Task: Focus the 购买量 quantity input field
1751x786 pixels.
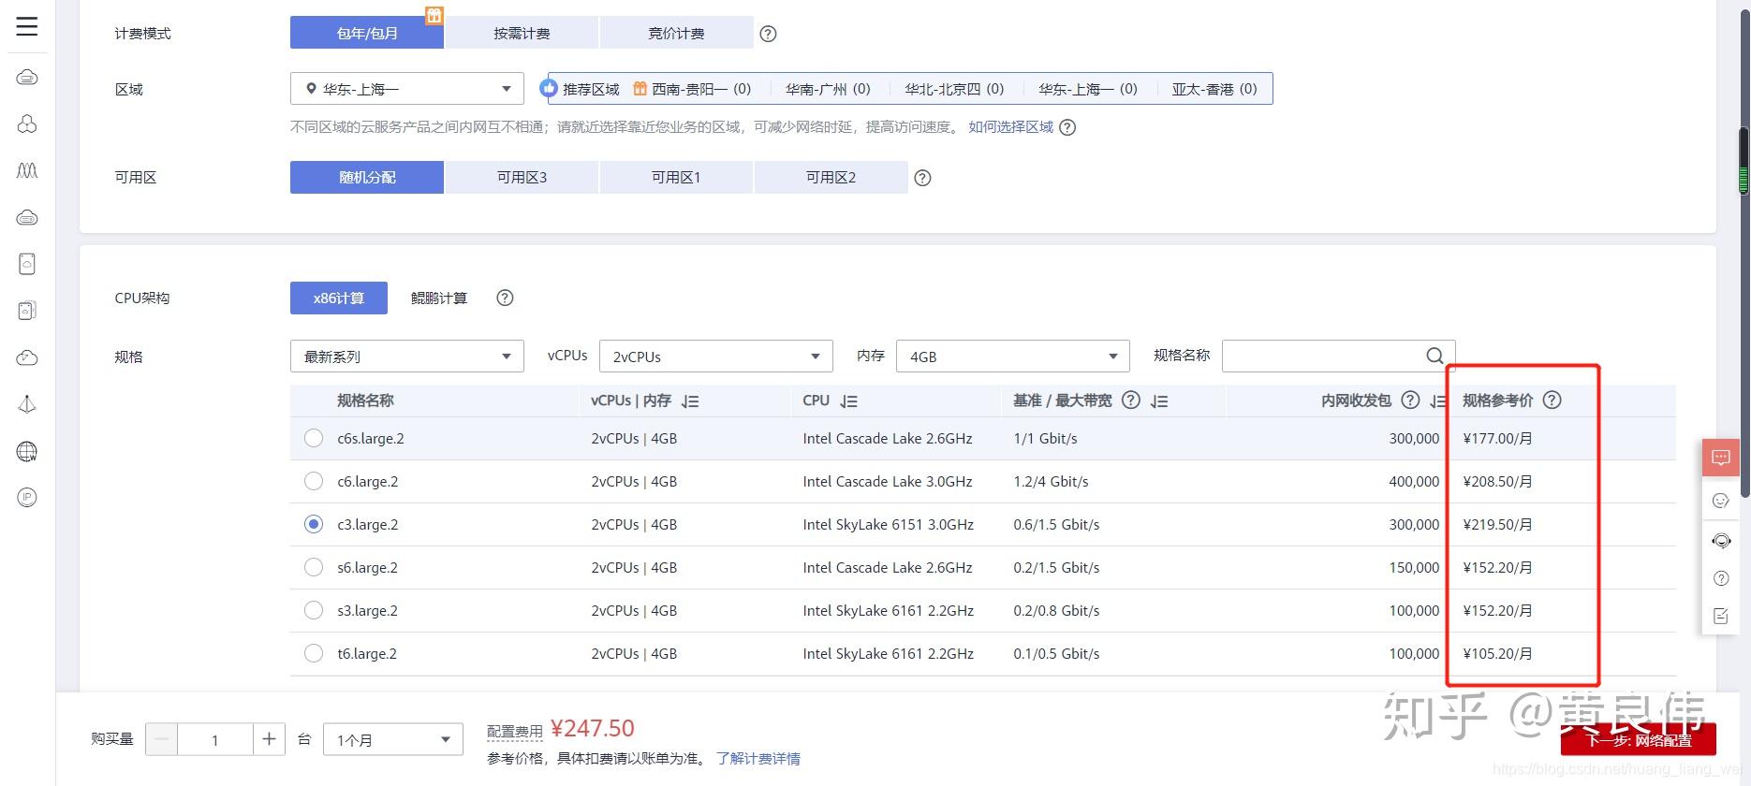Action: click(214, 739)
